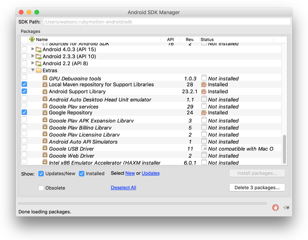Click the package icon for GPU Debugging tools
The width and height of the screenshot is (308, 240).
coord(45,78)
